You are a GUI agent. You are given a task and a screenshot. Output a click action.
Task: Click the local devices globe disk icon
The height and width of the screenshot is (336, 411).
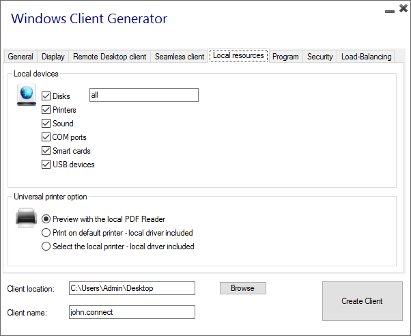(27, 96)
